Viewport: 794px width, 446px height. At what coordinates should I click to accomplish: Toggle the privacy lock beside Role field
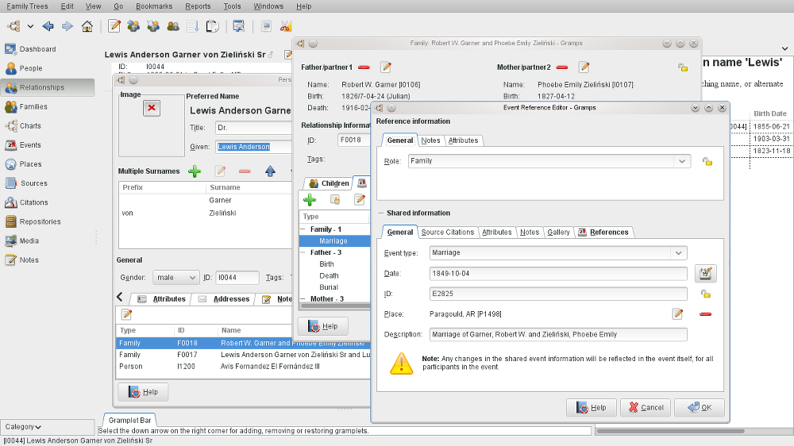[706, 161]
